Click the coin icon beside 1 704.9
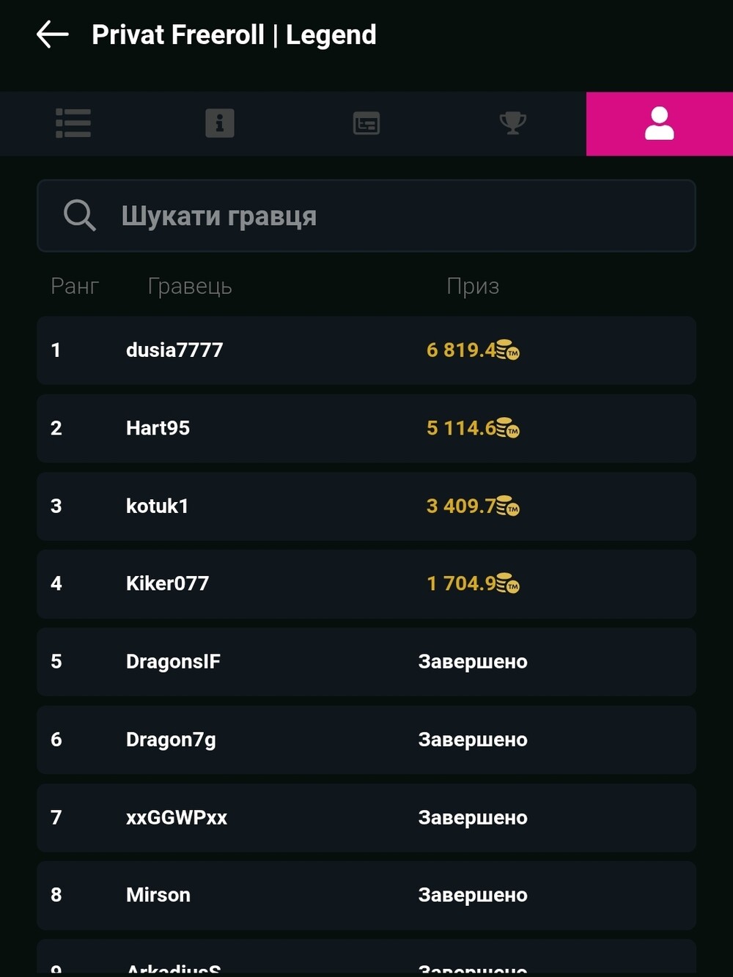 click(x=508, y=584)
